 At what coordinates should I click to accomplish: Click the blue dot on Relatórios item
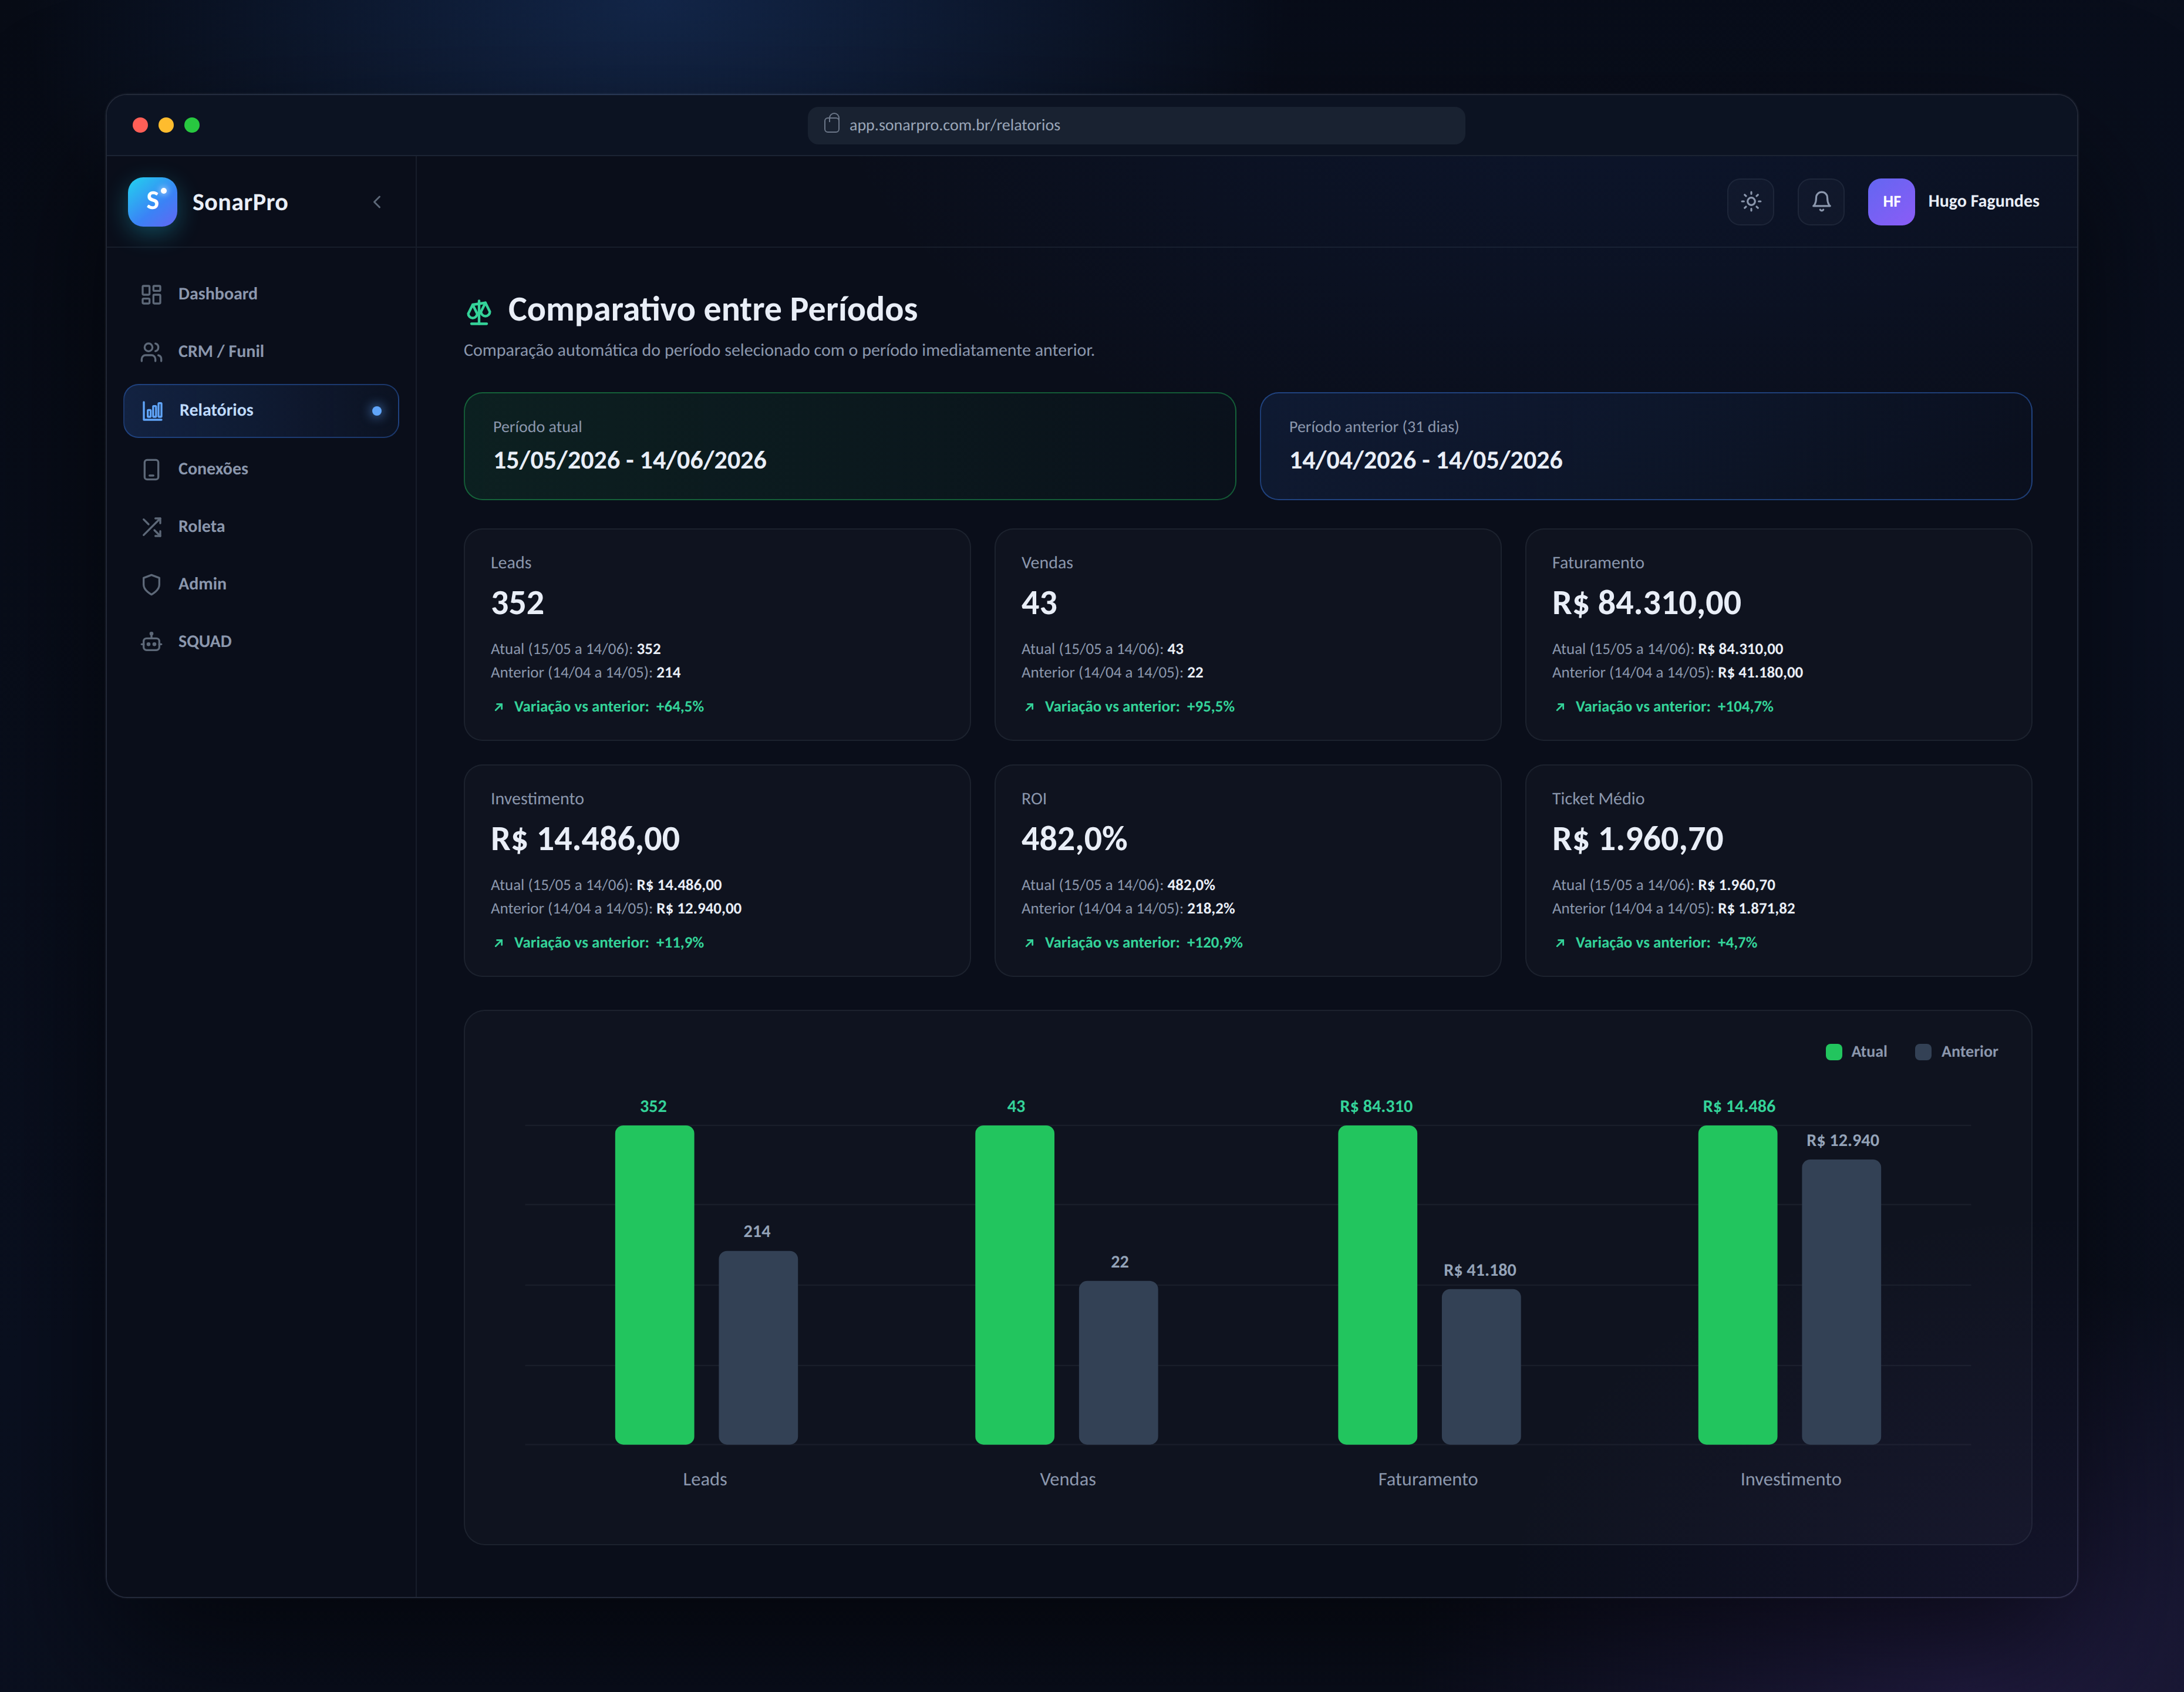tap(376, 411)
